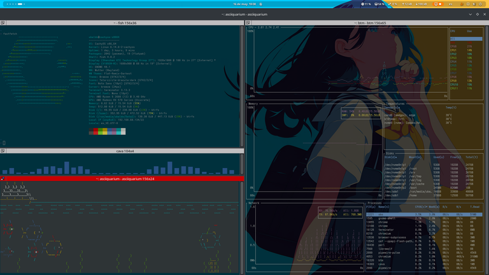Select the /home mount row in Disks
This screenshot has width=489, height=275.
click(x=434, y=195)
